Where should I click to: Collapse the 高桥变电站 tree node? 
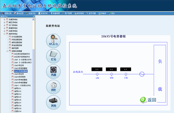(x=4, y=34)
